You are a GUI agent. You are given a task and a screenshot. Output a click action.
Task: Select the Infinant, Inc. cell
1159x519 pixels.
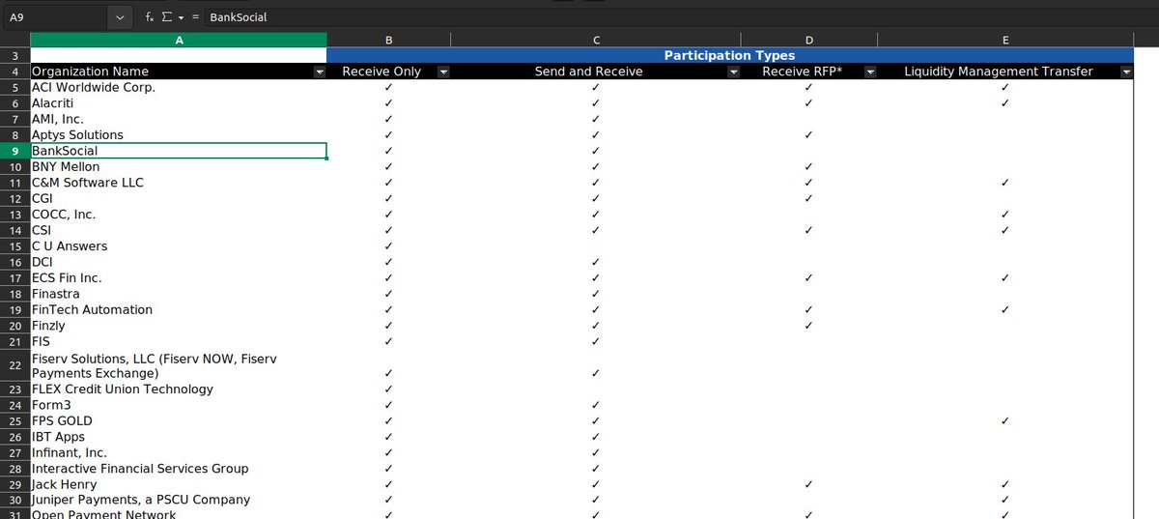(x=179, y=452)
